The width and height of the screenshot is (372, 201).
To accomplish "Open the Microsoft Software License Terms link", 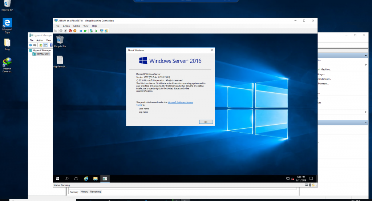I will pyautogui.click(x=180, y=102).
